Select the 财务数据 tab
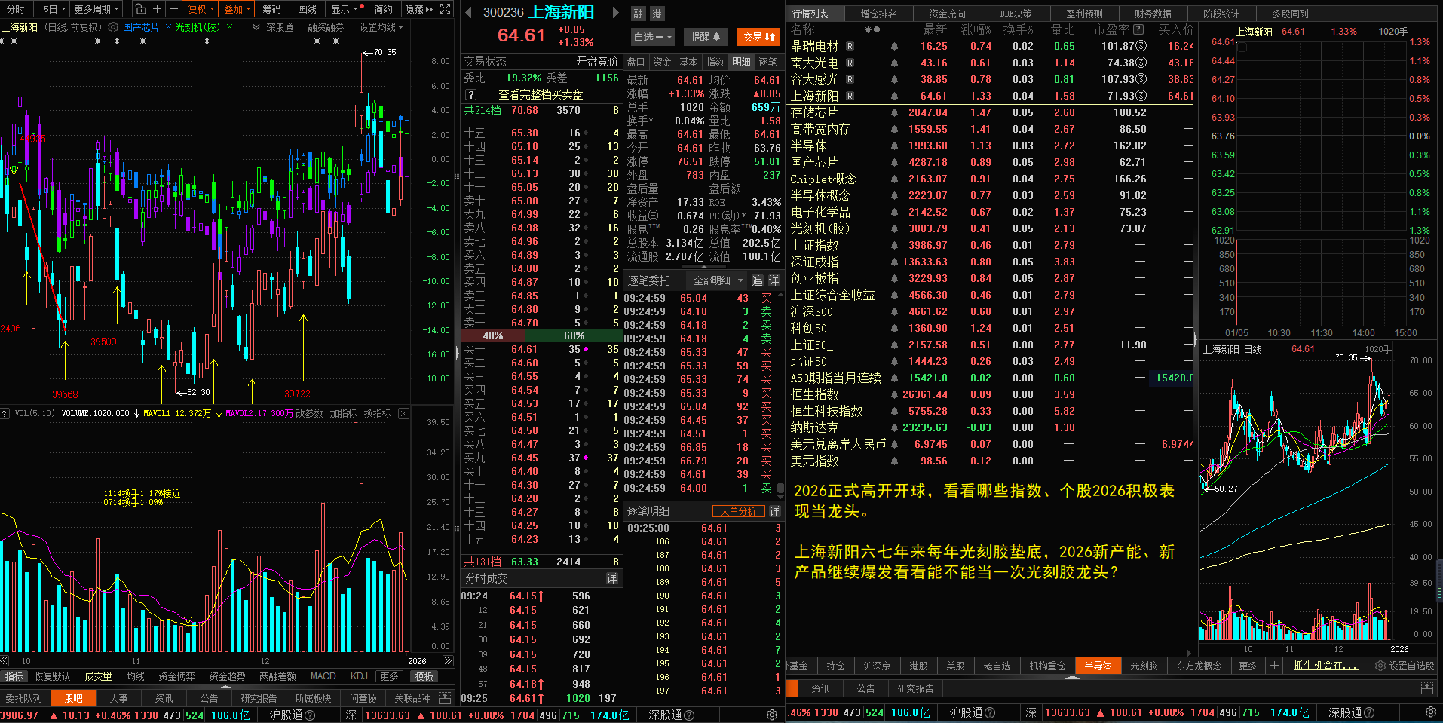Viewport: 1443px width, 723px height. point(1153,14)
